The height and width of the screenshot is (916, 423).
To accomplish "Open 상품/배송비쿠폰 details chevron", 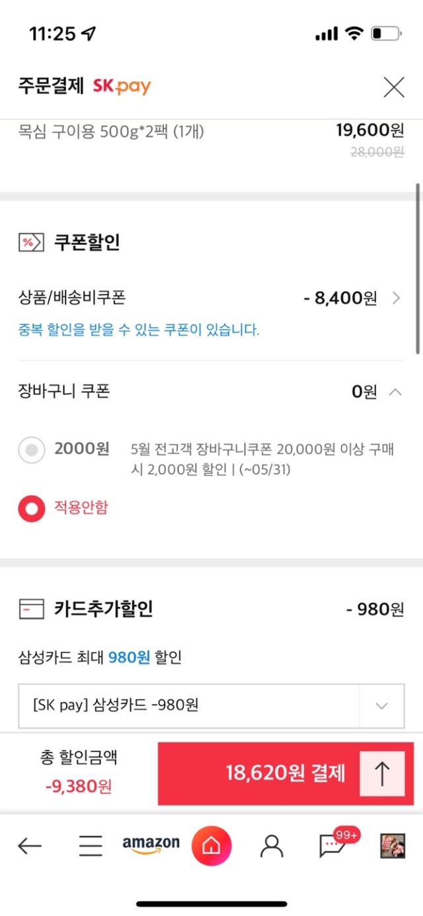I will (396, 298).
